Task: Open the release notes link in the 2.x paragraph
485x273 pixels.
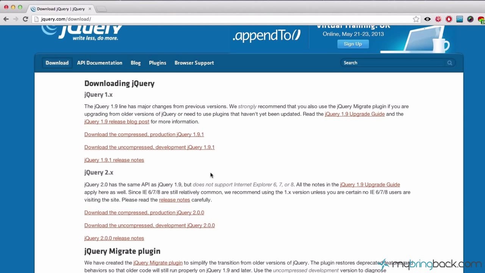Action: 174,200
